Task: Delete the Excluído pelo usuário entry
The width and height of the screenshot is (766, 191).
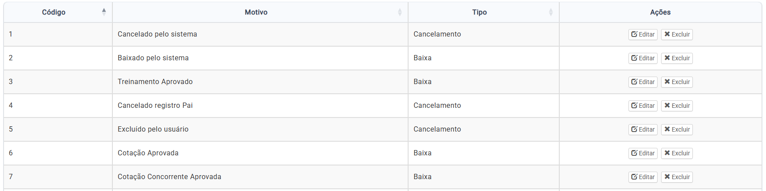Action: 677,129
